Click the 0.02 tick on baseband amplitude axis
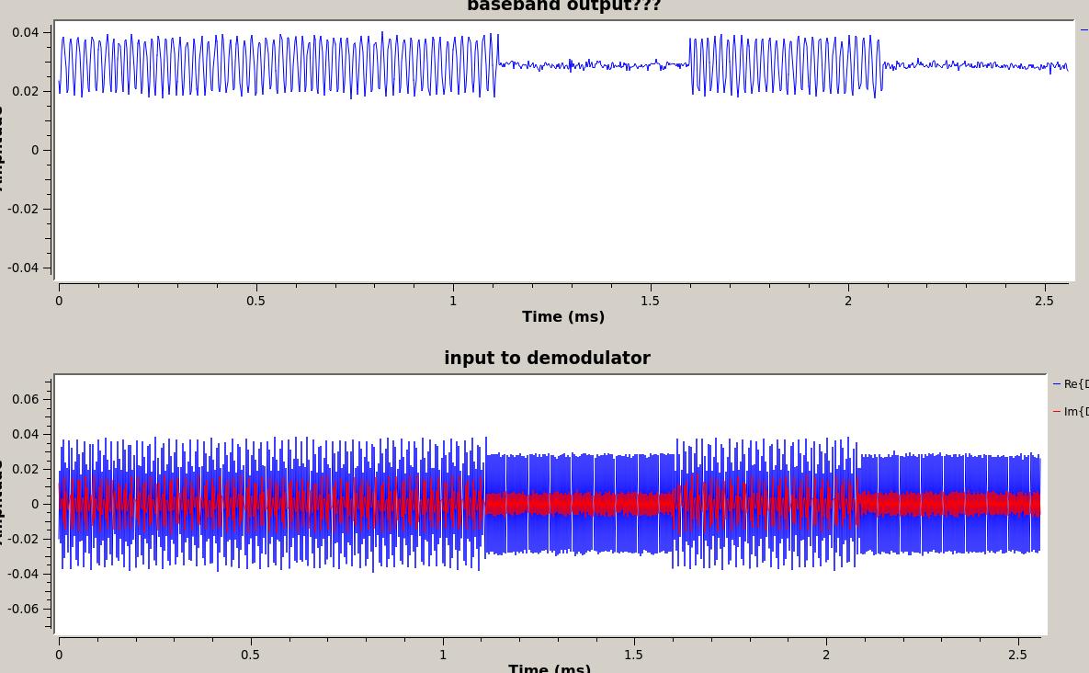 26,91
